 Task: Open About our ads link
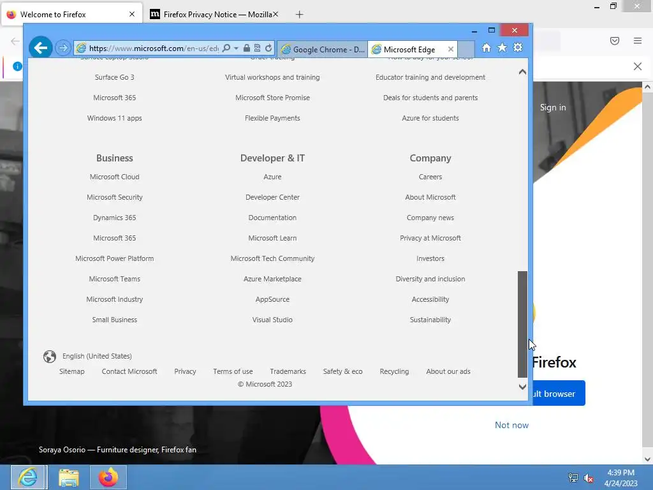click(448, 371)
